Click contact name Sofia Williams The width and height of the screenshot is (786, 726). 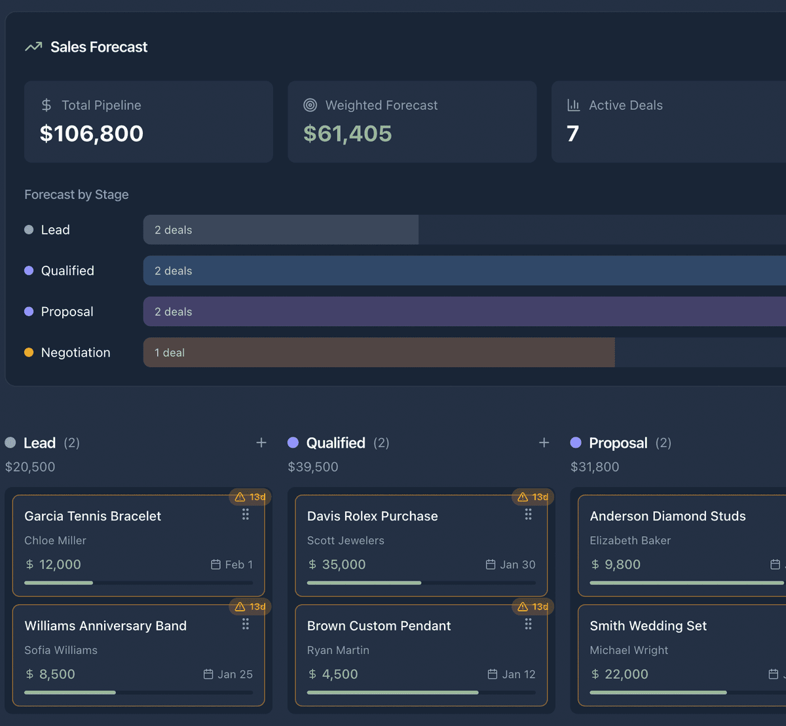pos(61,650)
